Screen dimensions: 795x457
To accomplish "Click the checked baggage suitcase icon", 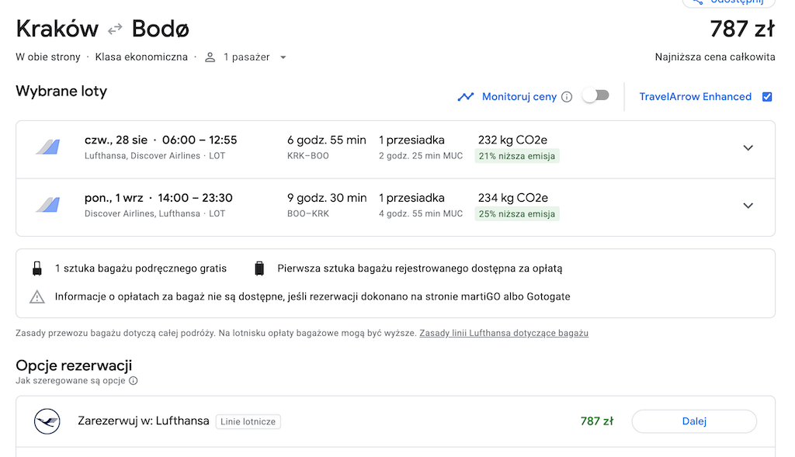I will pos(259,268).
